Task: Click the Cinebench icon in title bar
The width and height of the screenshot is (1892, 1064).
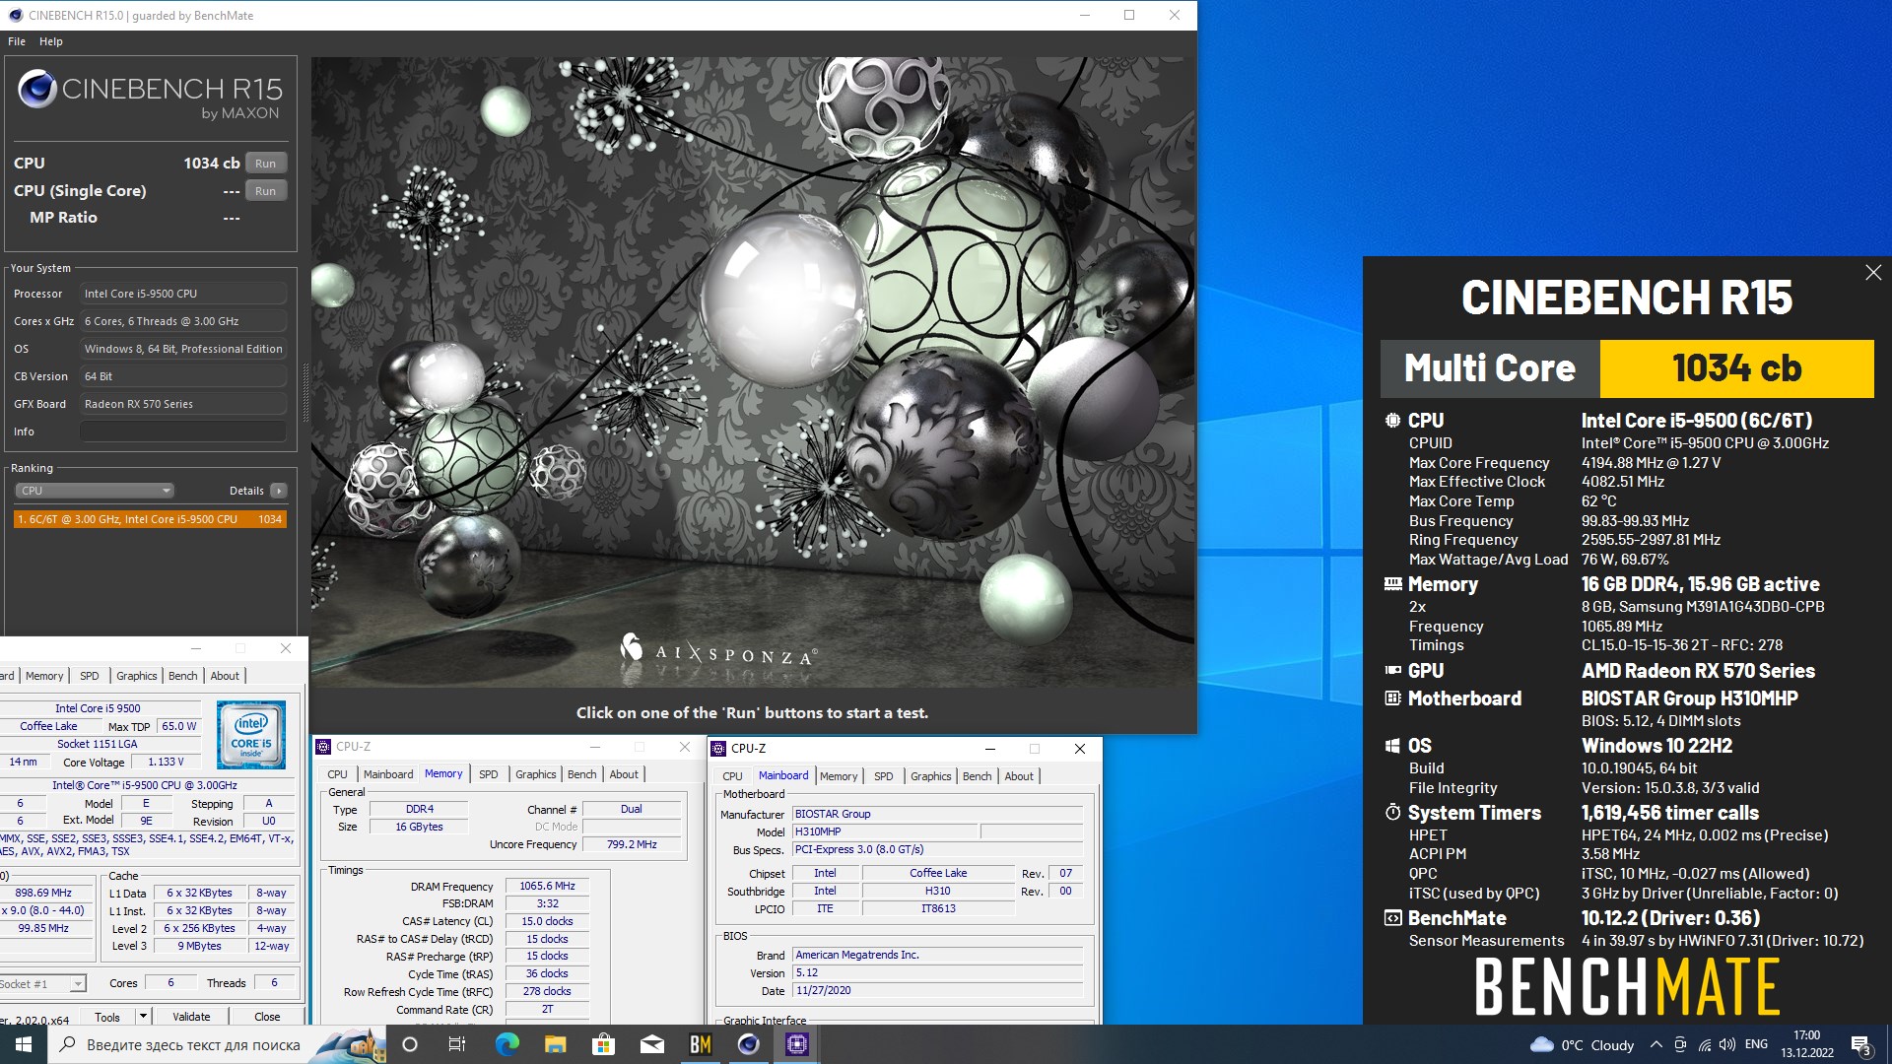Action: pyautogui.click(x=15, y=15)
